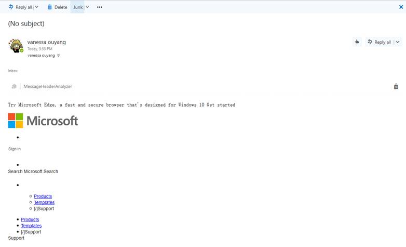The height and width of the screenshot is (247, 406).
Task: Close the message reading pane
Action: 401,7
